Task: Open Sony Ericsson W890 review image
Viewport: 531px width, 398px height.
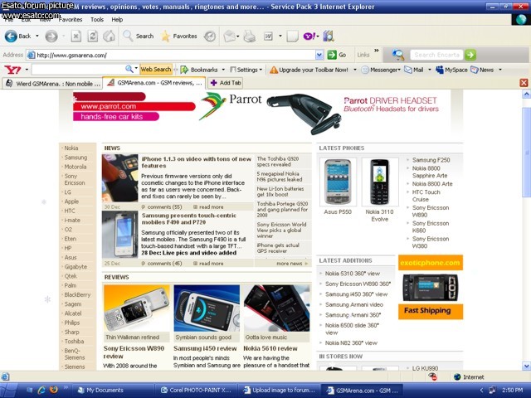Action: 136,308
